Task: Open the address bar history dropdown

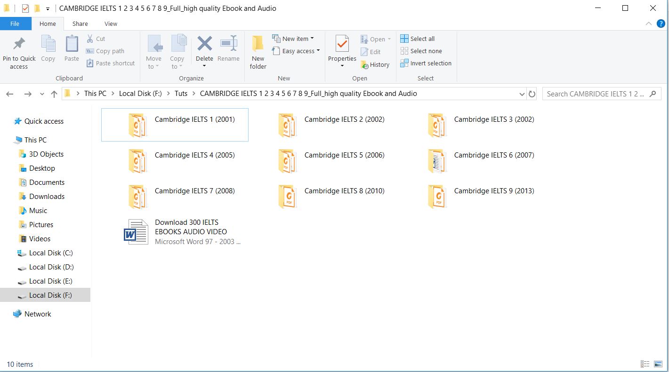Action: [x=522, y=94]
